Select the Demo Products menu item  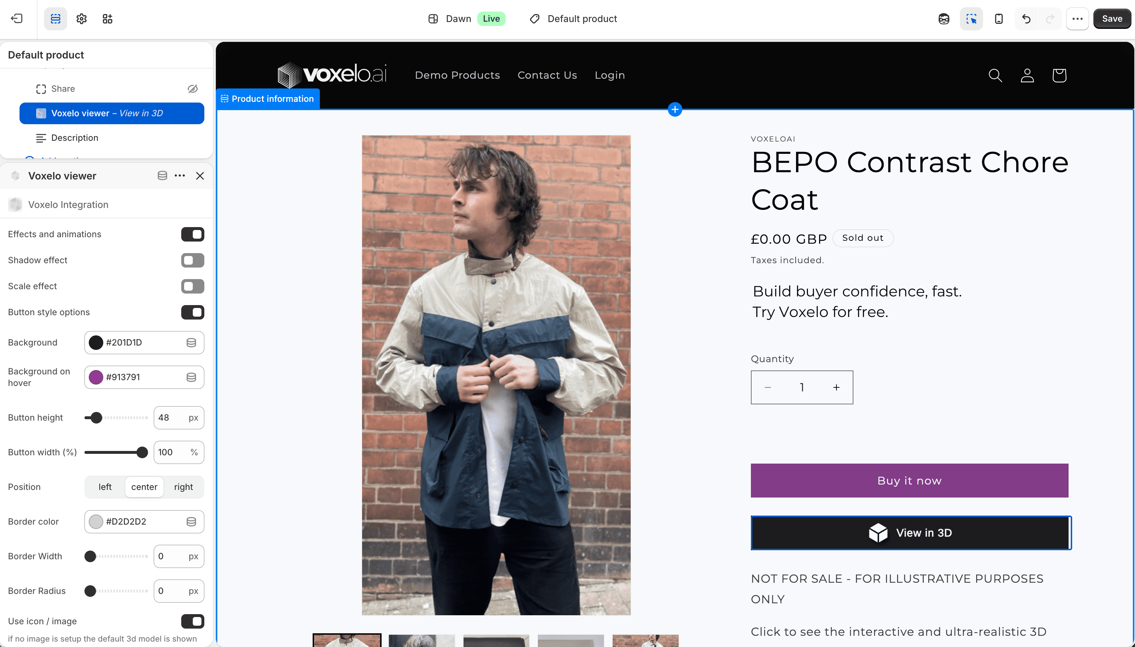pos(457,75)
